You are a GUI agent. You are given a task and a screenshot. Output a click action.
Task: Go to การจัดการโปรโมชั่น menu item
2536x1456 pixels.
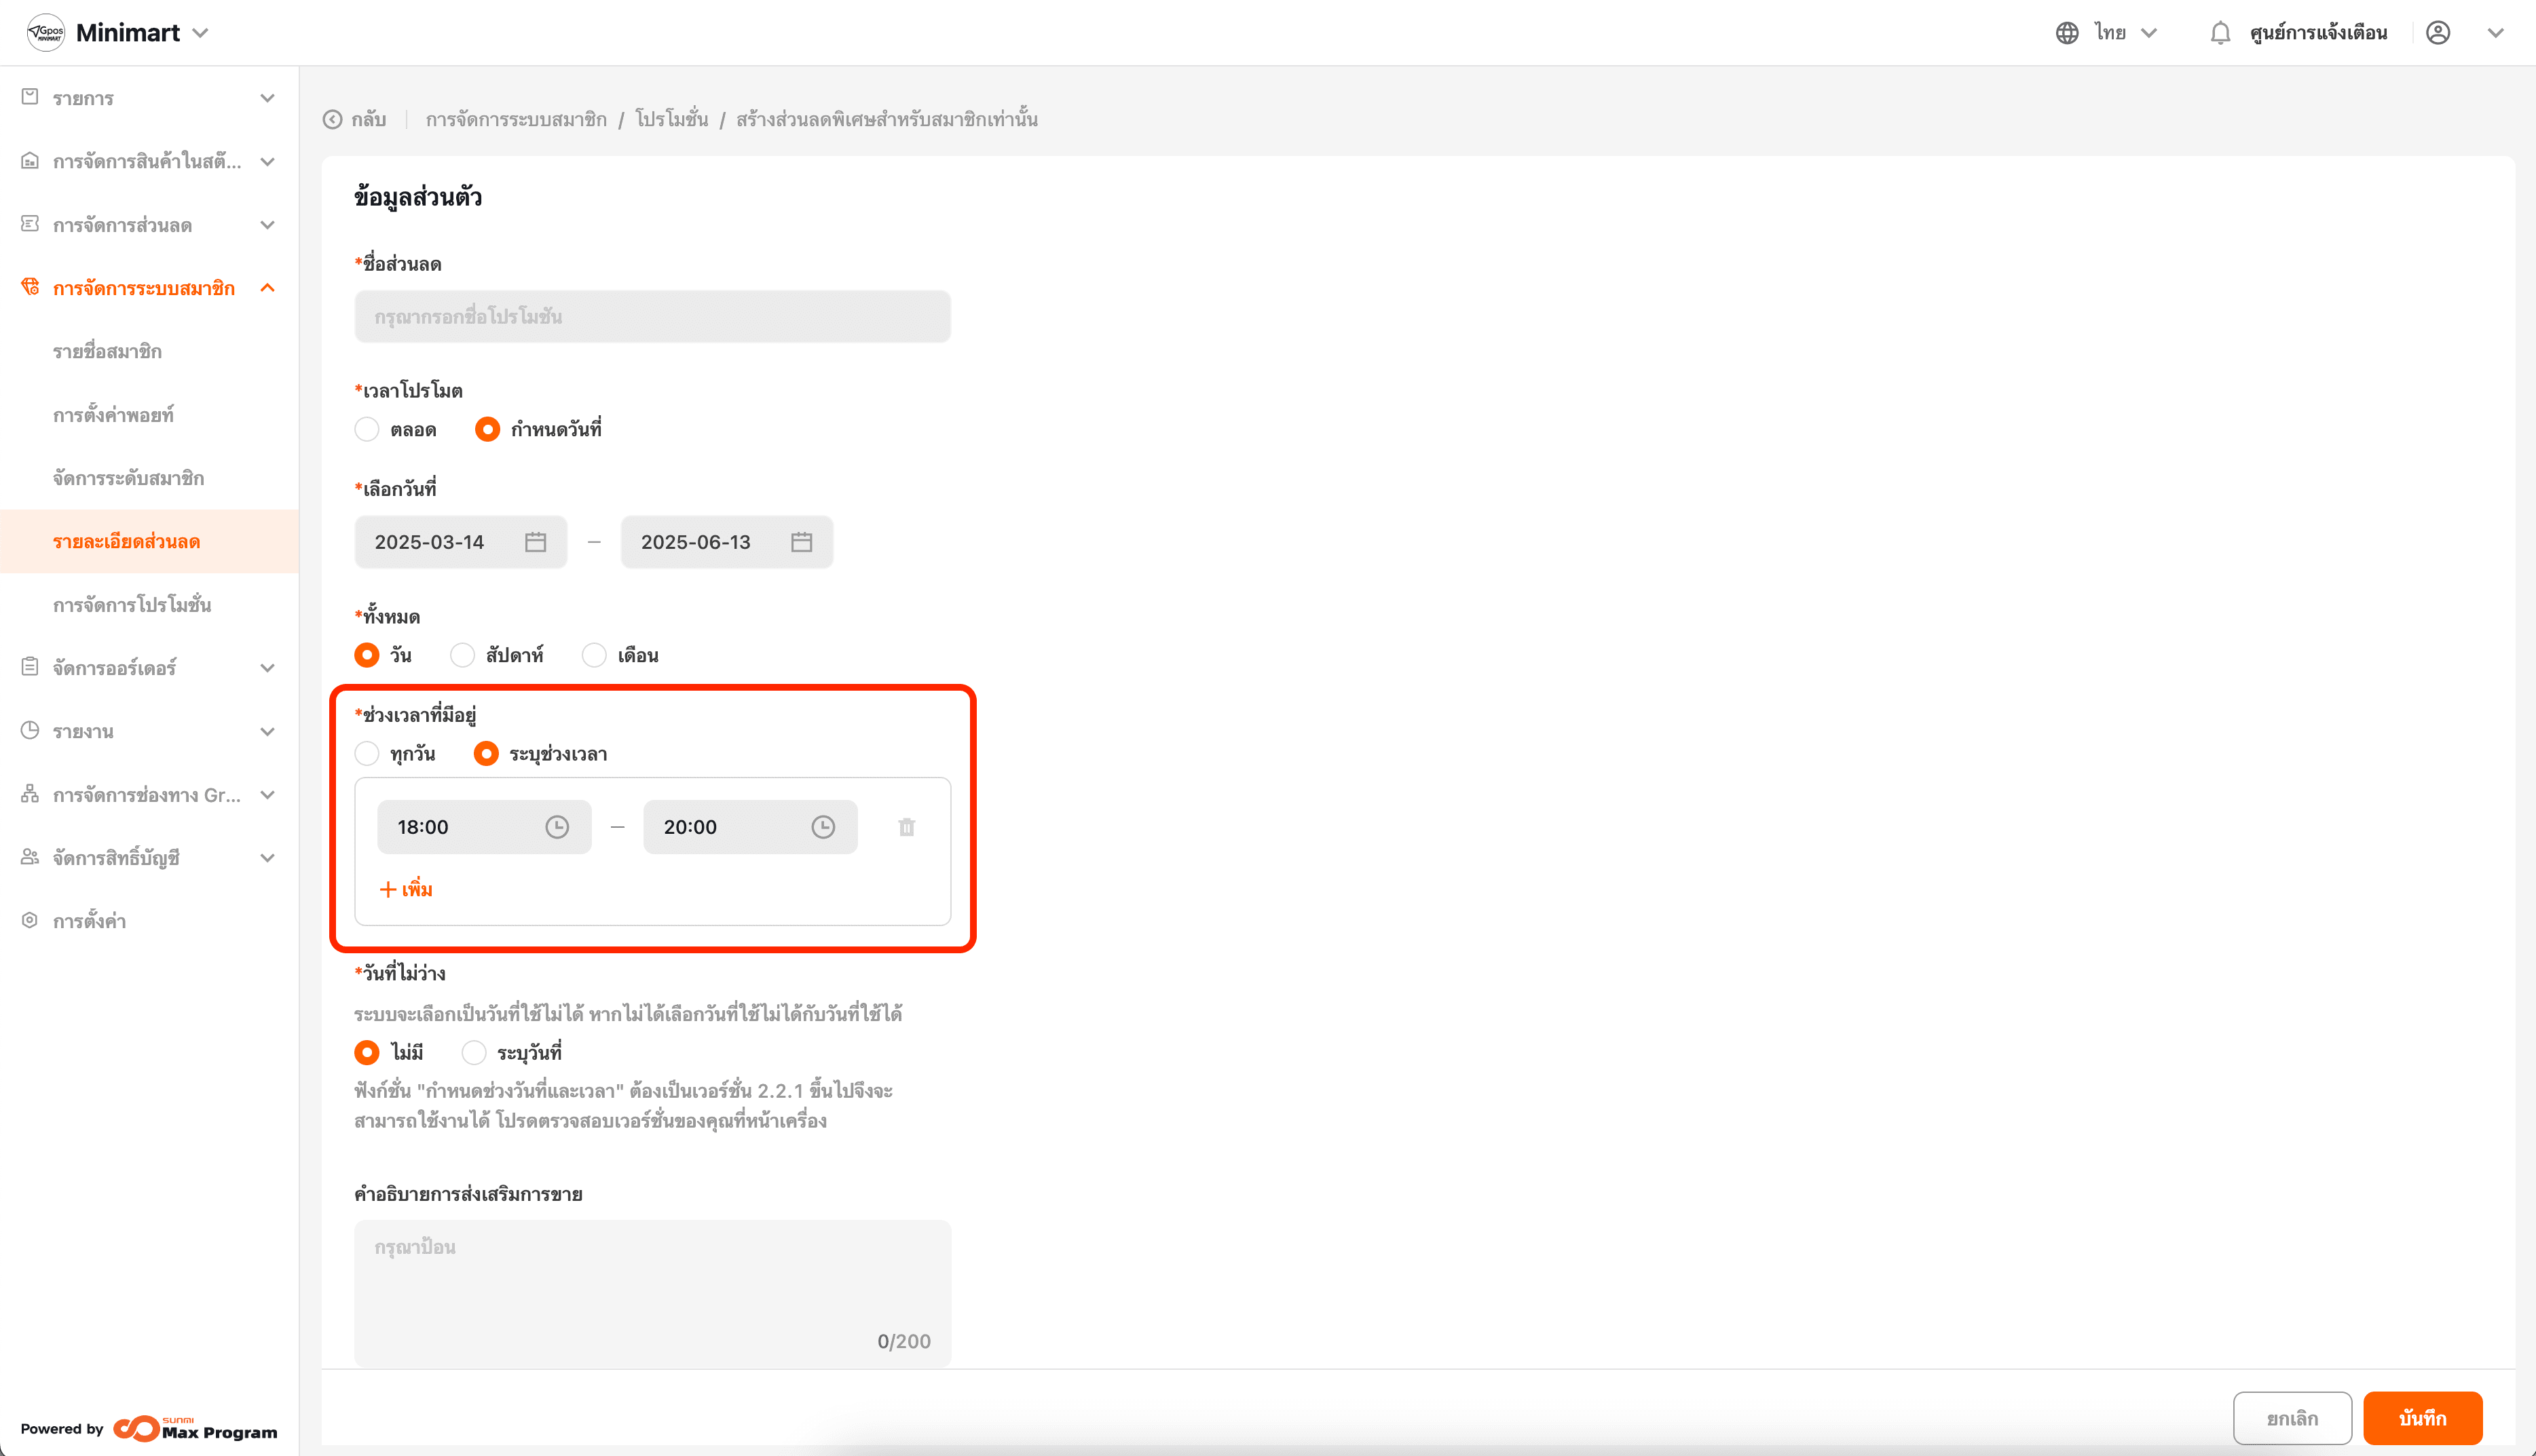[x=132, y=605]
